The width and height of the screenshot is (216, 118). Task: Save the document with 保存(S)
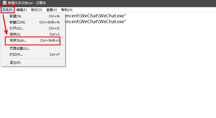click(15, 34)
